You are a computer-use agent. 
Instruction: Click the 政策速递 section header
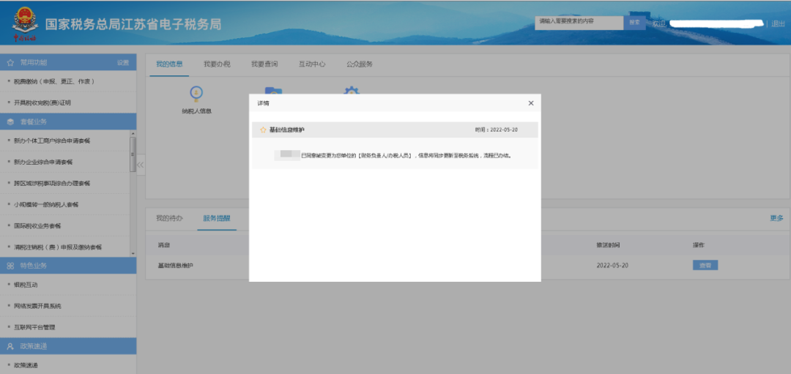(68, 346)
